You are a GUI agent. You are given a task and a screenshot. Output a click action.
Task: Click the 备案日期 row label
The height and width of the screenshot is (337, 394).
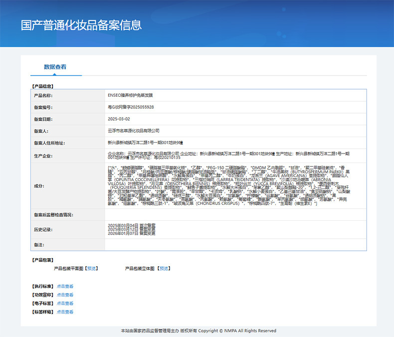[43, 119]
